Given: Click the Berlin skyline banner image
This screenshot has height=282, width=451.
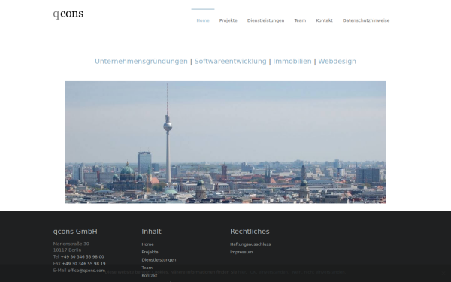Looking at the screenshot, I should [x=225, y=142].
